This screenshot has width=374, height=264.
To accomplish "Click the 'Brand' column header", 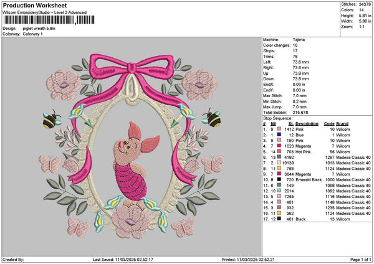I will [x=342, y=124].
